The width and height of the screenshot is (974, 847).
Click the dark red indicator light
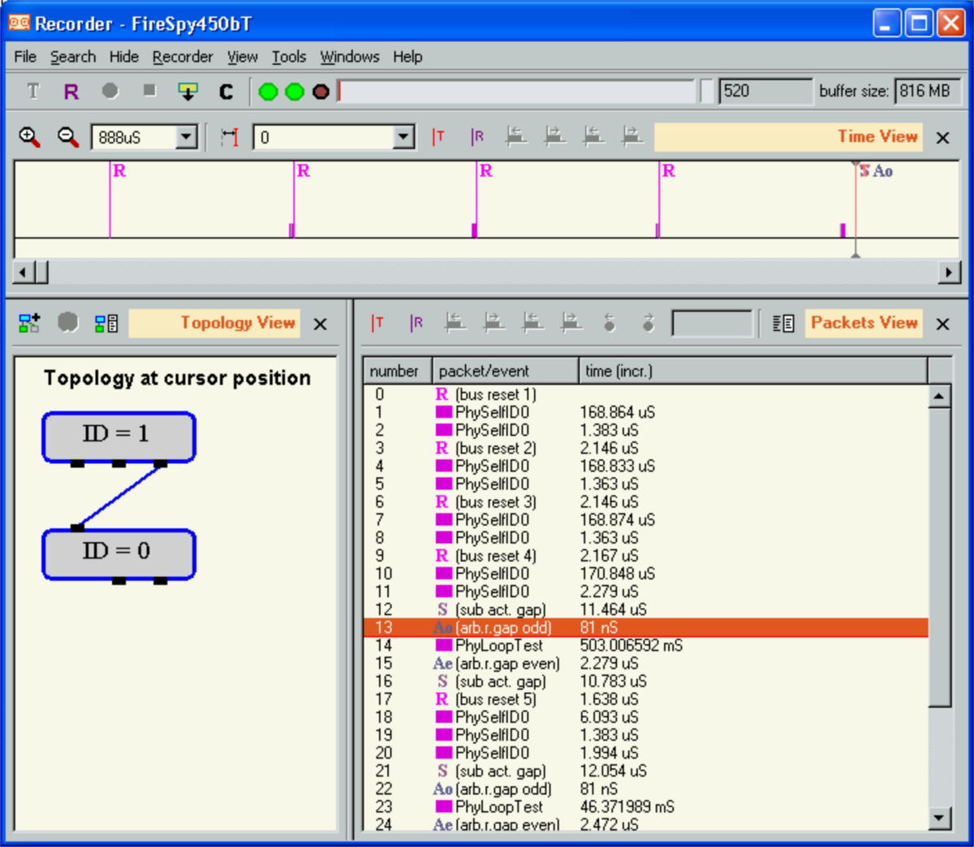pyautogui.click(x=321, y=92)
